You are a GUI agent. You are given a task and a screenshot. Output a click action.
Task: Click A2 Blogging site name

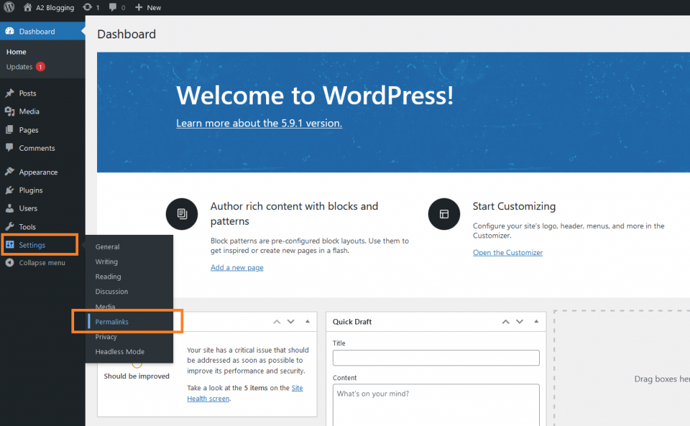point(55,7)
